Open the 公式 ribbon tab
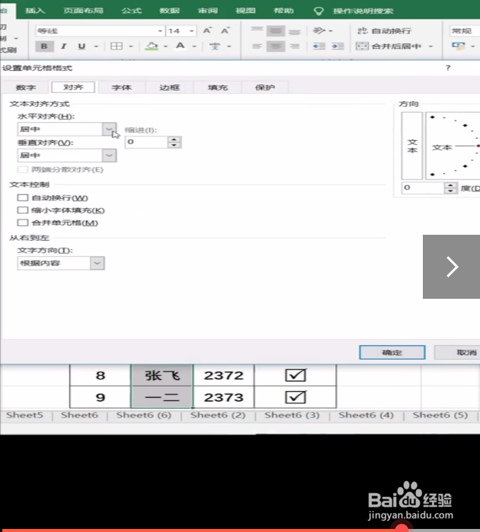This screenshot has height=532, width=480. click(131, 11)
